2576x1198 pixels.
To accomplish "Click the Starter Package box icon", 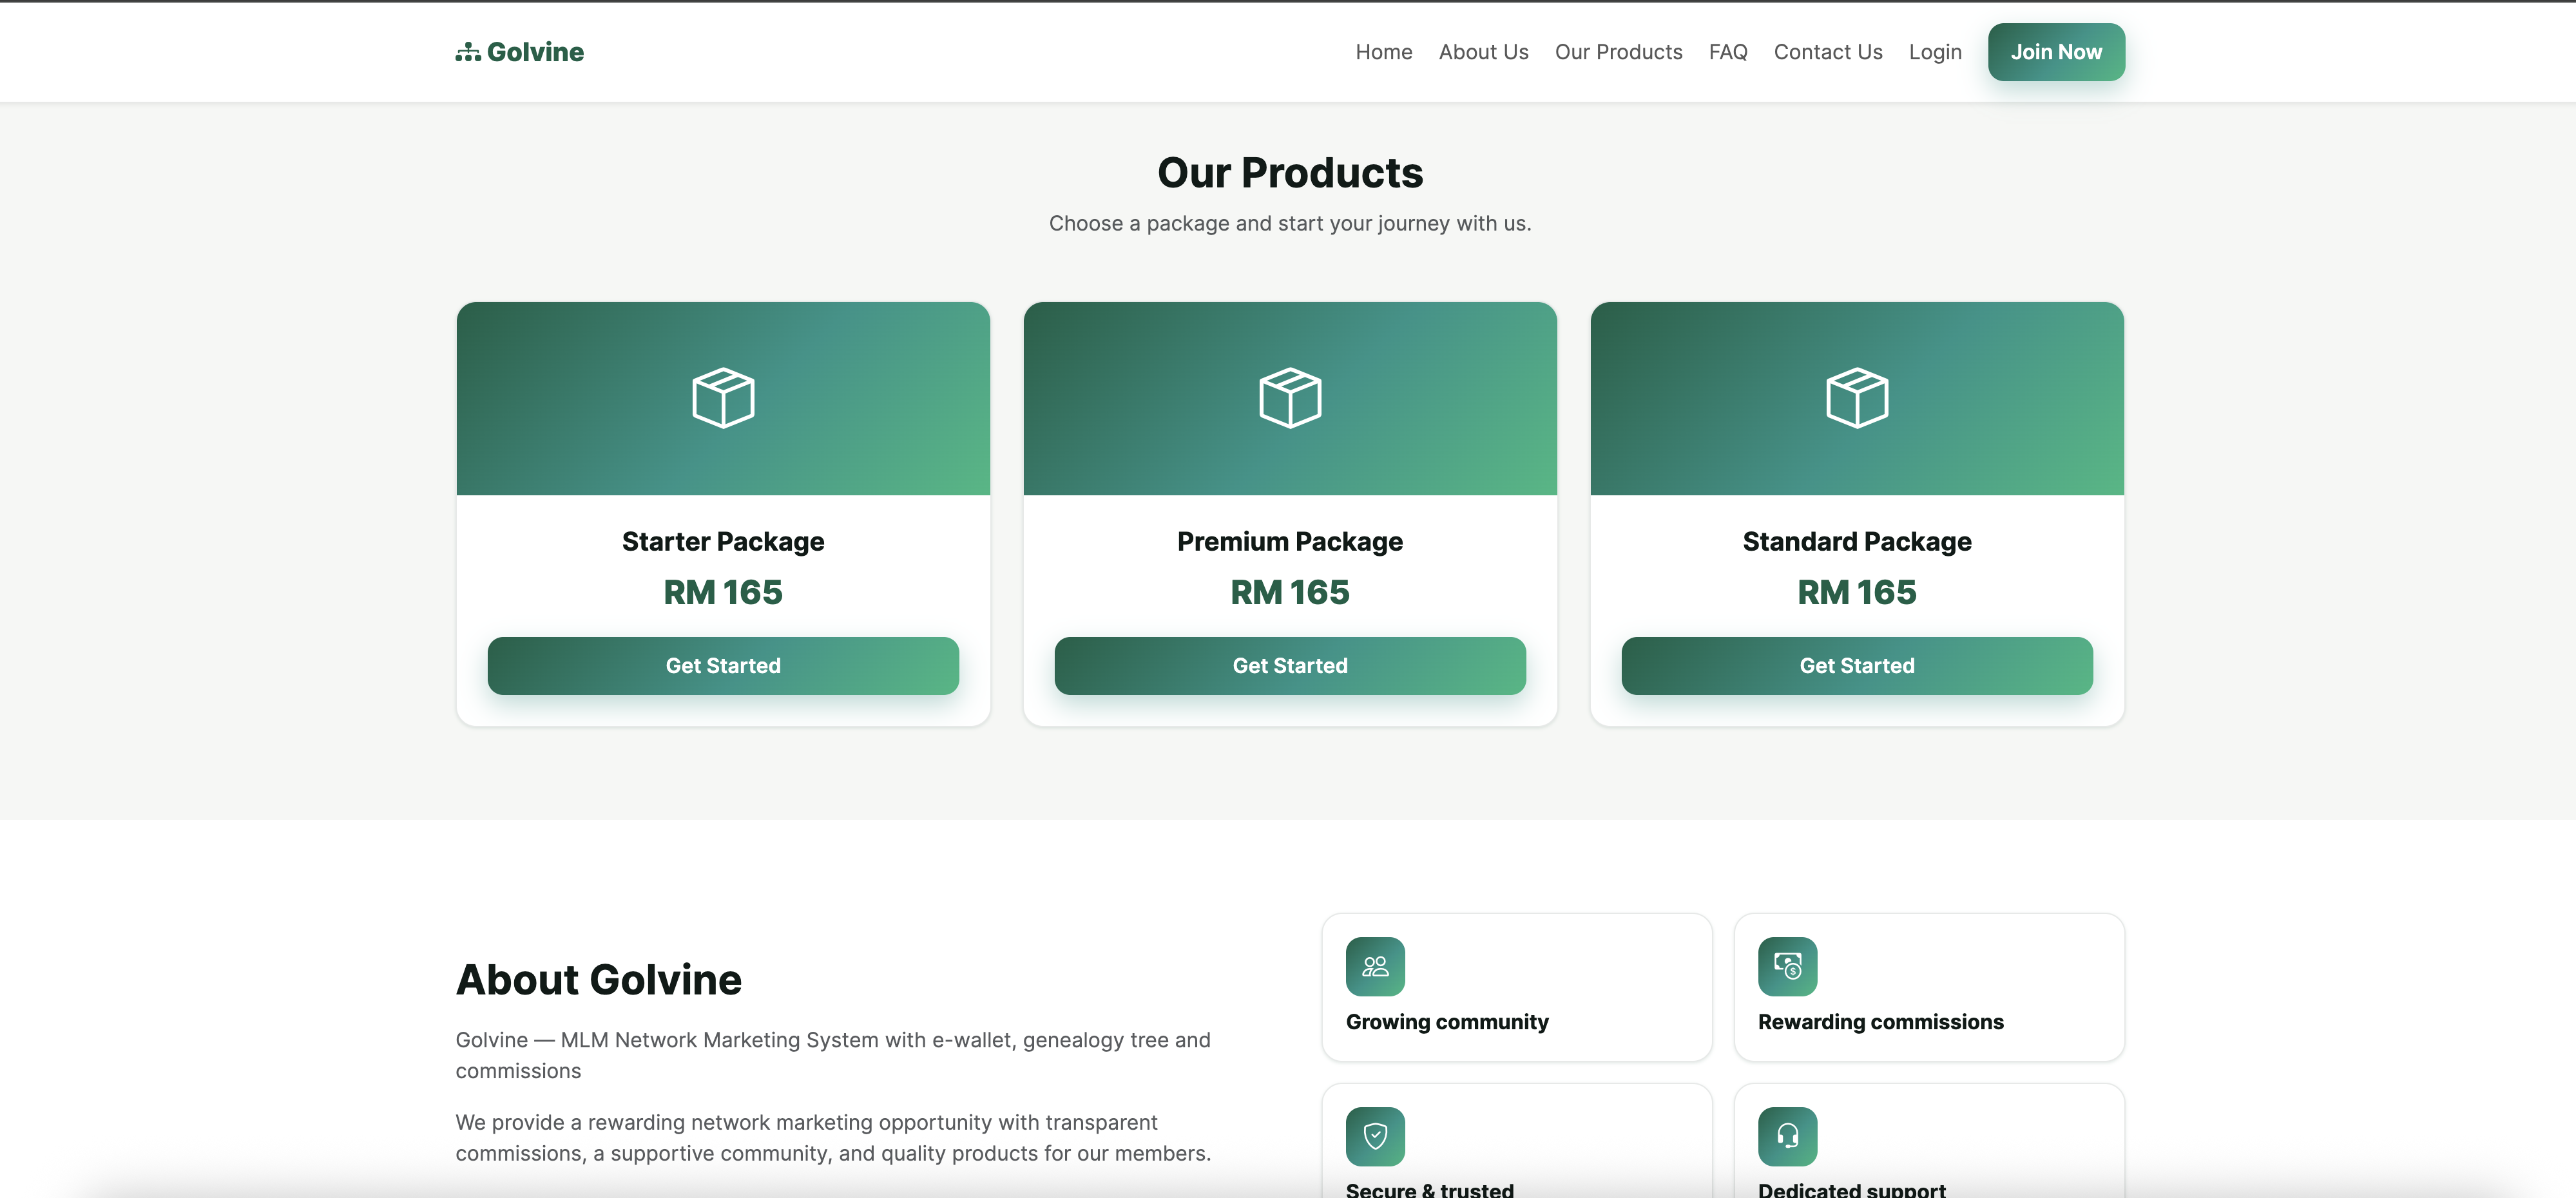I will (723, 398).
